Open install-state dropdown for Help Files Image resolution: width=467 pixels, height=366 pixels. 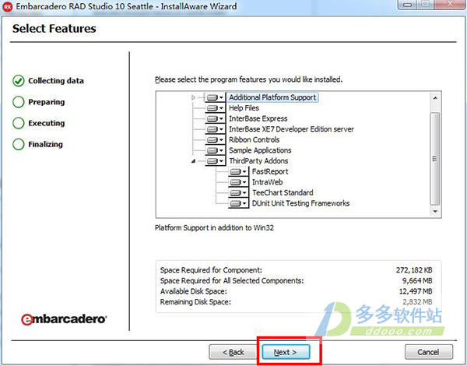(215, 108)
